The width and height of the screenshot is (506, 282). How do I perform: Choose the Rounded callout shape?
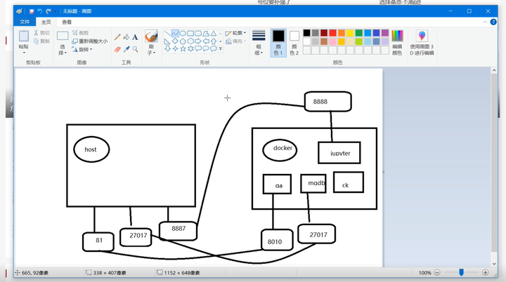point(198,48)
